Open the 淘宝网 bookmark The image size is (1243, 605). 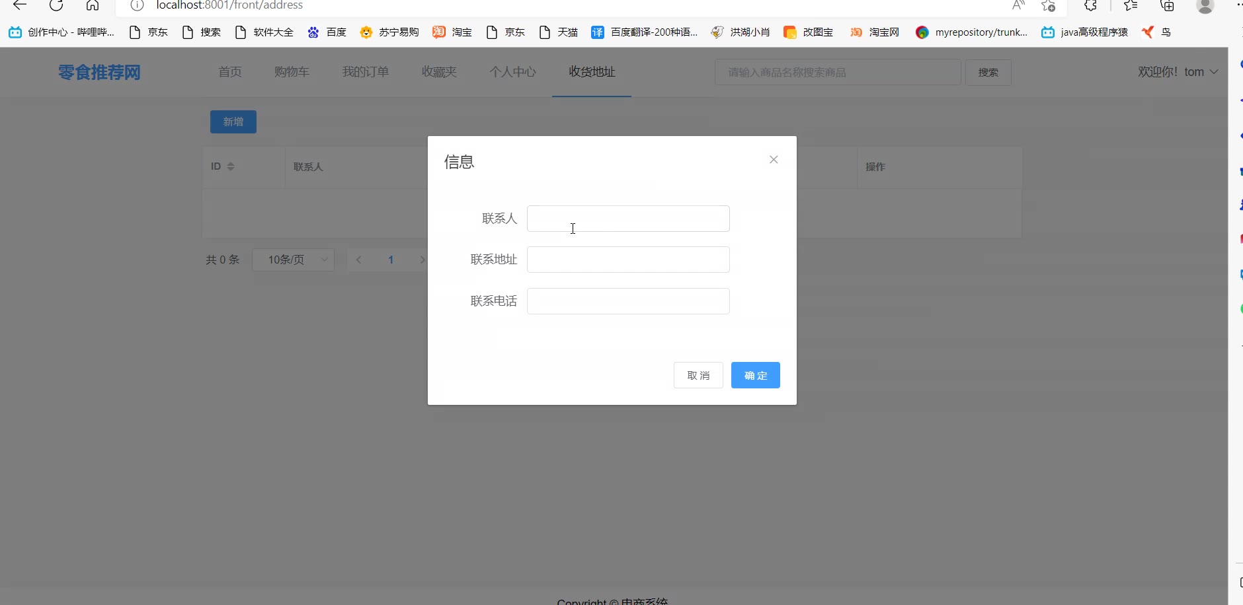875,32
